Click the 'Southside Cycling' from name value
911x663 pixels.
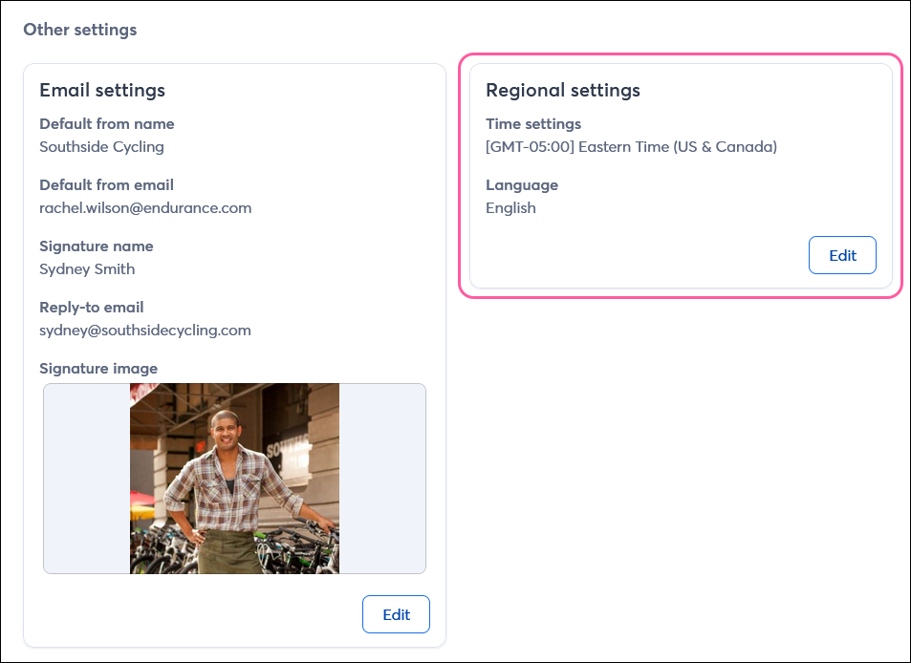click(x=101, y=147)
